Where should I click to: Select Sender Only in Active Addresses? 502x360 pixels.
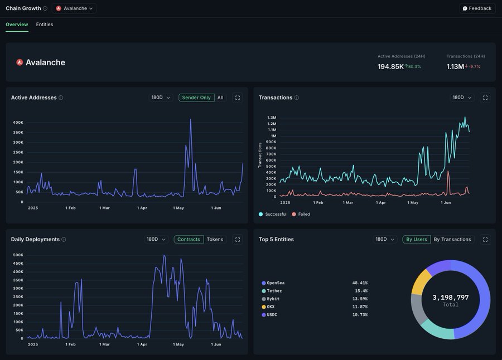click(196, 98)
